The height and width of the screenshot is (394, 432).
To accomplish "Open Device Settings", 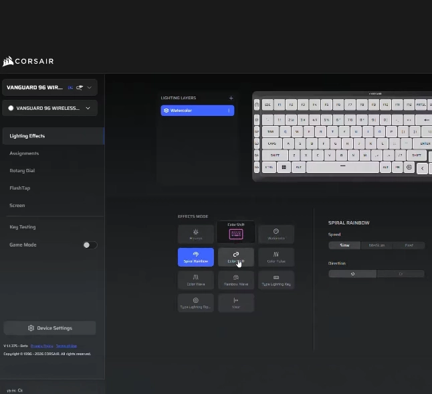I will (49, 328).
